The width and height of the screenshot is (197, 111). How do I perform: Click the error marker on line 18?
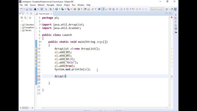point(36,76)
